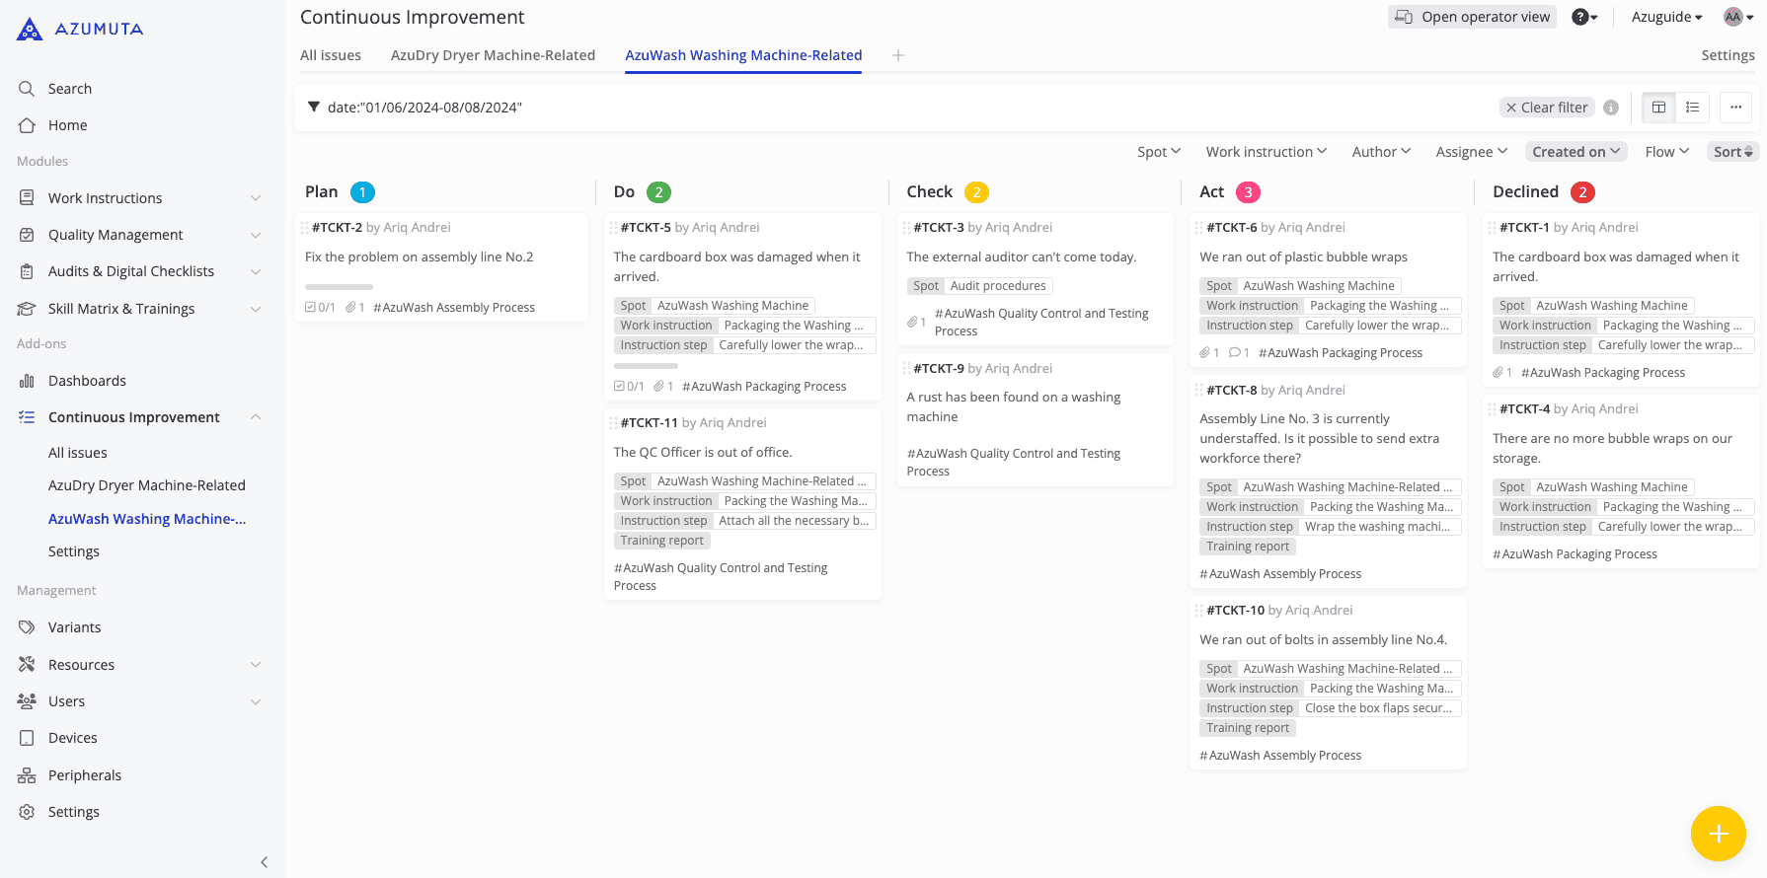This screenshot has height=878, width=1767.
Task: Open the three-dots more options menu
Action: pos(1735,108)
